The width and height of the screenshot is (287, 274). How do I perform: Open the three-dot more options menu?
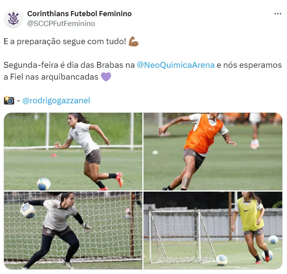tap(278, 14)
